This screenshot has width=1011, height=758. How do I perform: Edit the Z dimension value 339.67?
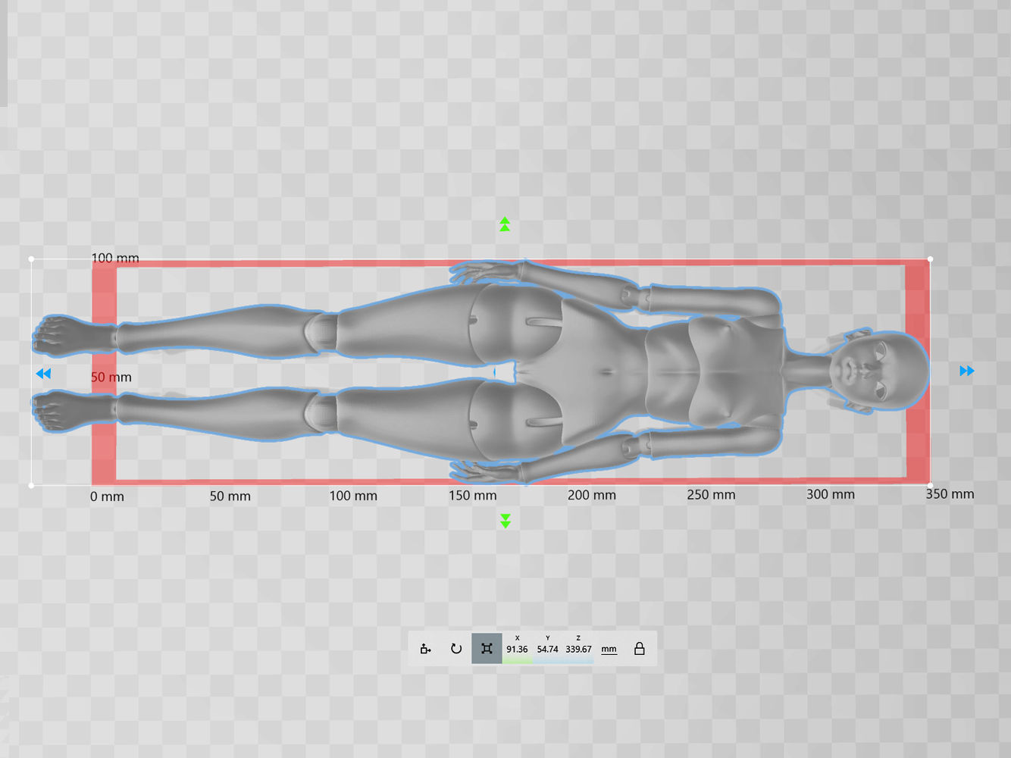(x=578, y=650)
